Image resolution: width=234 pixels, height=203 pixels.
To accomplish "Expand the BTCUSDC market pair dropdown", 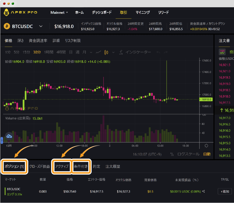I will 41,26.
